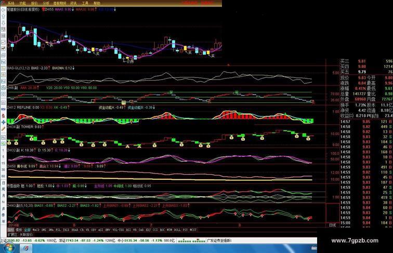The width and height of the screenshot is (393, 253).
Task: Click the down arrow in the left sidebar
Action: click(3, 23)
